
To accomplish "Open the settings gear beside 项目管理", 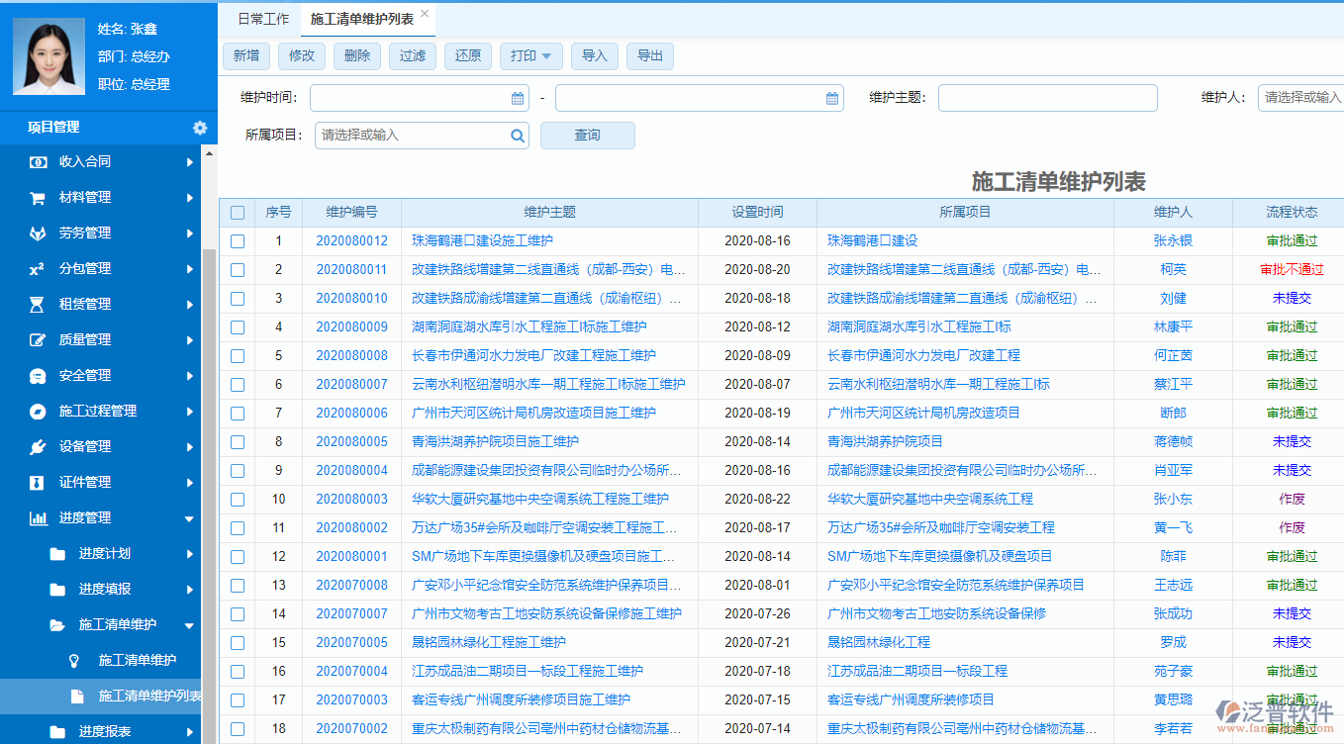I will 200,127.
